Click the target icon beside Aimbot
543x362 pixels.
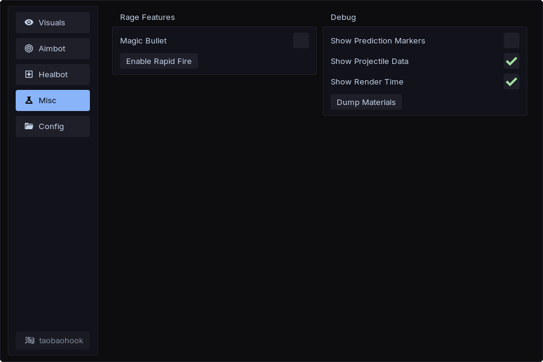[x=29, y=48]
